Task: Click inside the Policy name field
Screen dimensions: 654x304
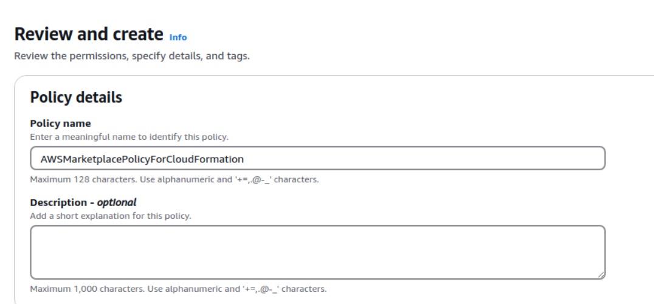Action: click(x=317, y=158)
